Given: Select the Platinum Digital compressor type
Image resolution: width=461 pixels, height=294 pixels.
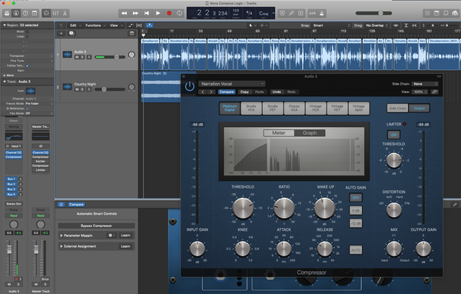Looking at the screenshot, I should [x=230, y=108].
